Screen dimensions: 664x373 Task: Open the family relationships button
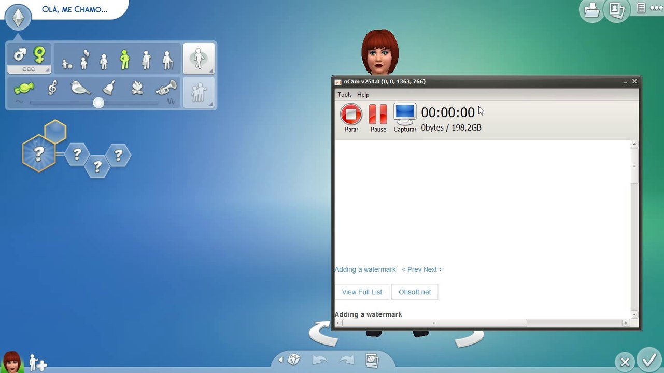click(x=199, y=92)
